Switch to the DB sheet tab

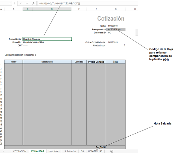click(x=82, y=151)
